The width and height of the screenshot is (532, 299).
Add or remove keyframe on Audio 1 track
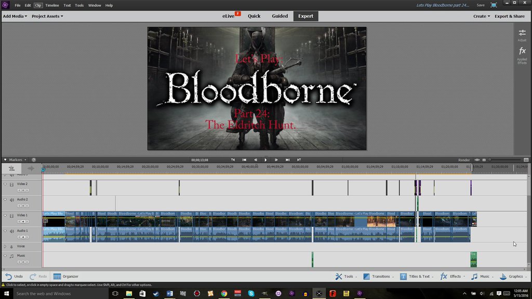pos(23,237)
